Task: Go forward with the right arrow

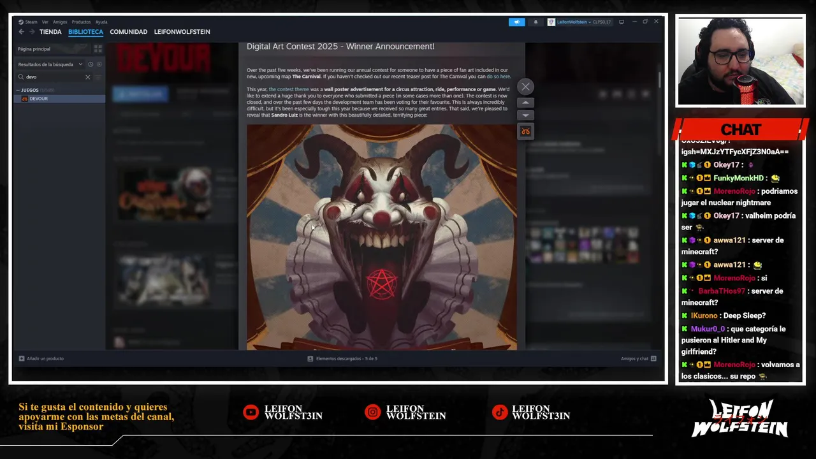Action: 32,32
